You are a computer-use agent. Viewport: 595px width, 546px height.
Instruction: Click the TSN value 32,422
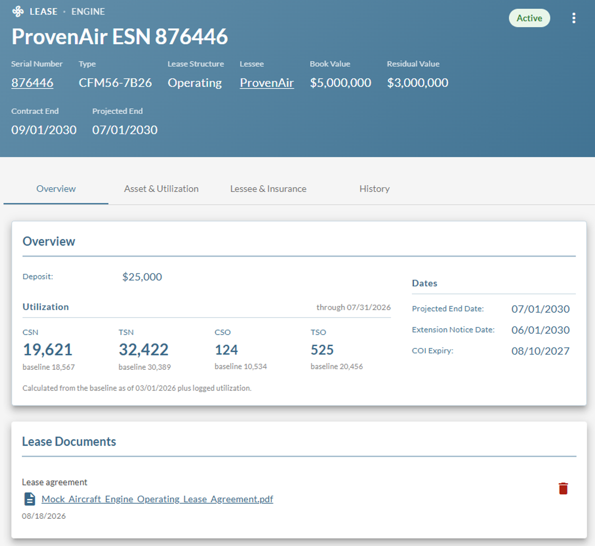click(143, 350)
